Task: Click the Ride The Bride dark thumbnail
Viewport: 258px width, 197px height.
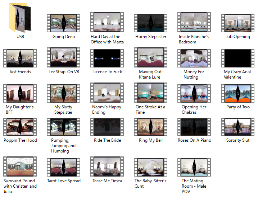Action: pyautogui.click(x=107, y=126)
